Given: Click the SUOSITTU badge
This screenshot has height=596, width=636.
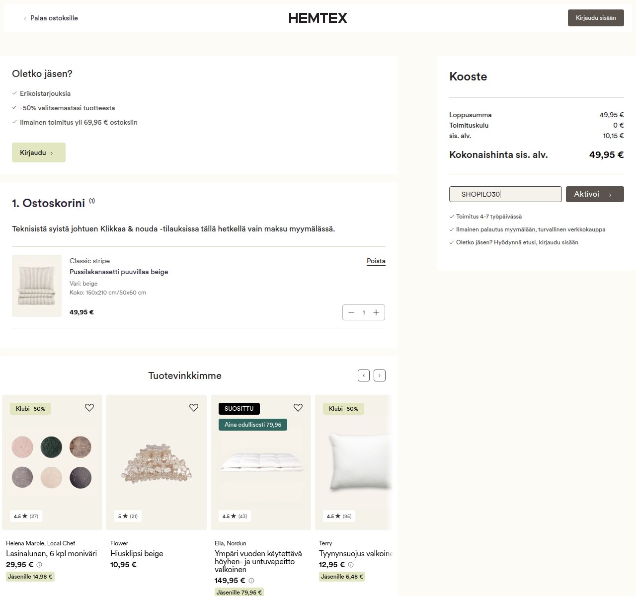Looking at the screenshot, I should tap(239, 409).
